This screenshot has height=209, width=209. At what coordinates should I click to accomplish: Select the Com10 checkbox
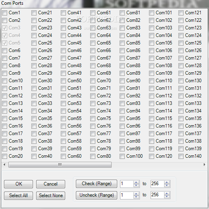[x=5, y=81]
